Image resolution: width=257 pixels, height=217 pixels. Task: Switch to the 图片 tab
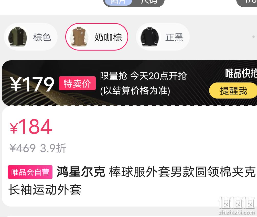pyautogui.click(x=118, y=2)
